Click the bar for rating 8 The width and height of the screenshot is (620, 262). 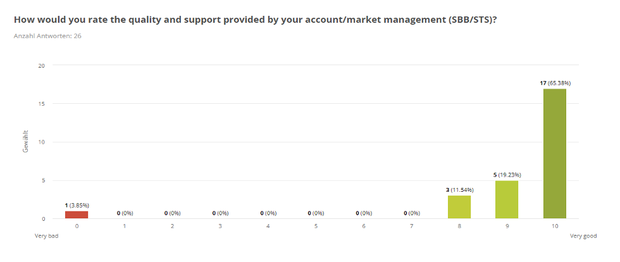459,207
